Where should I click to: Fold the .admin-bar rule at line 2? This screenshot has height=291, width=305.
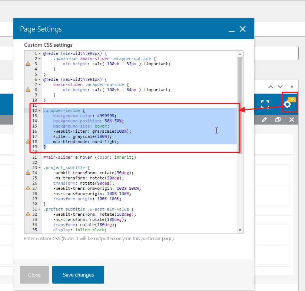click(x=40, y=59)
